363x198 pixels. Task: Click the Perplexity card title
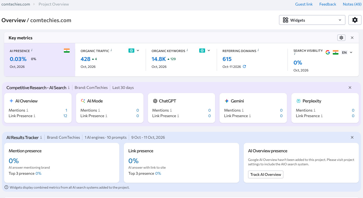point(312,101)
